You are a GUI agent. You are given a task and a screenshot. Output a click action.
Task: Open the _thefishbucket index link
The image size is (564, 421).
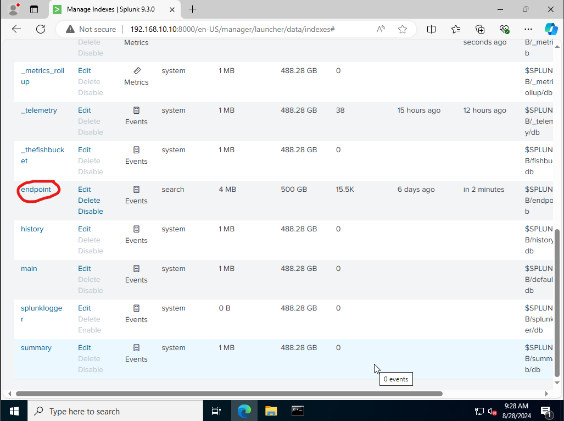click(x=42, y=156)
